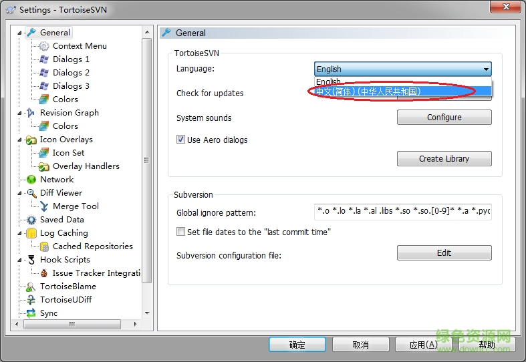This screenshot has width=526, height=362.
Task: Click the TortoiseSVN title bar icon
Action: 11,10
